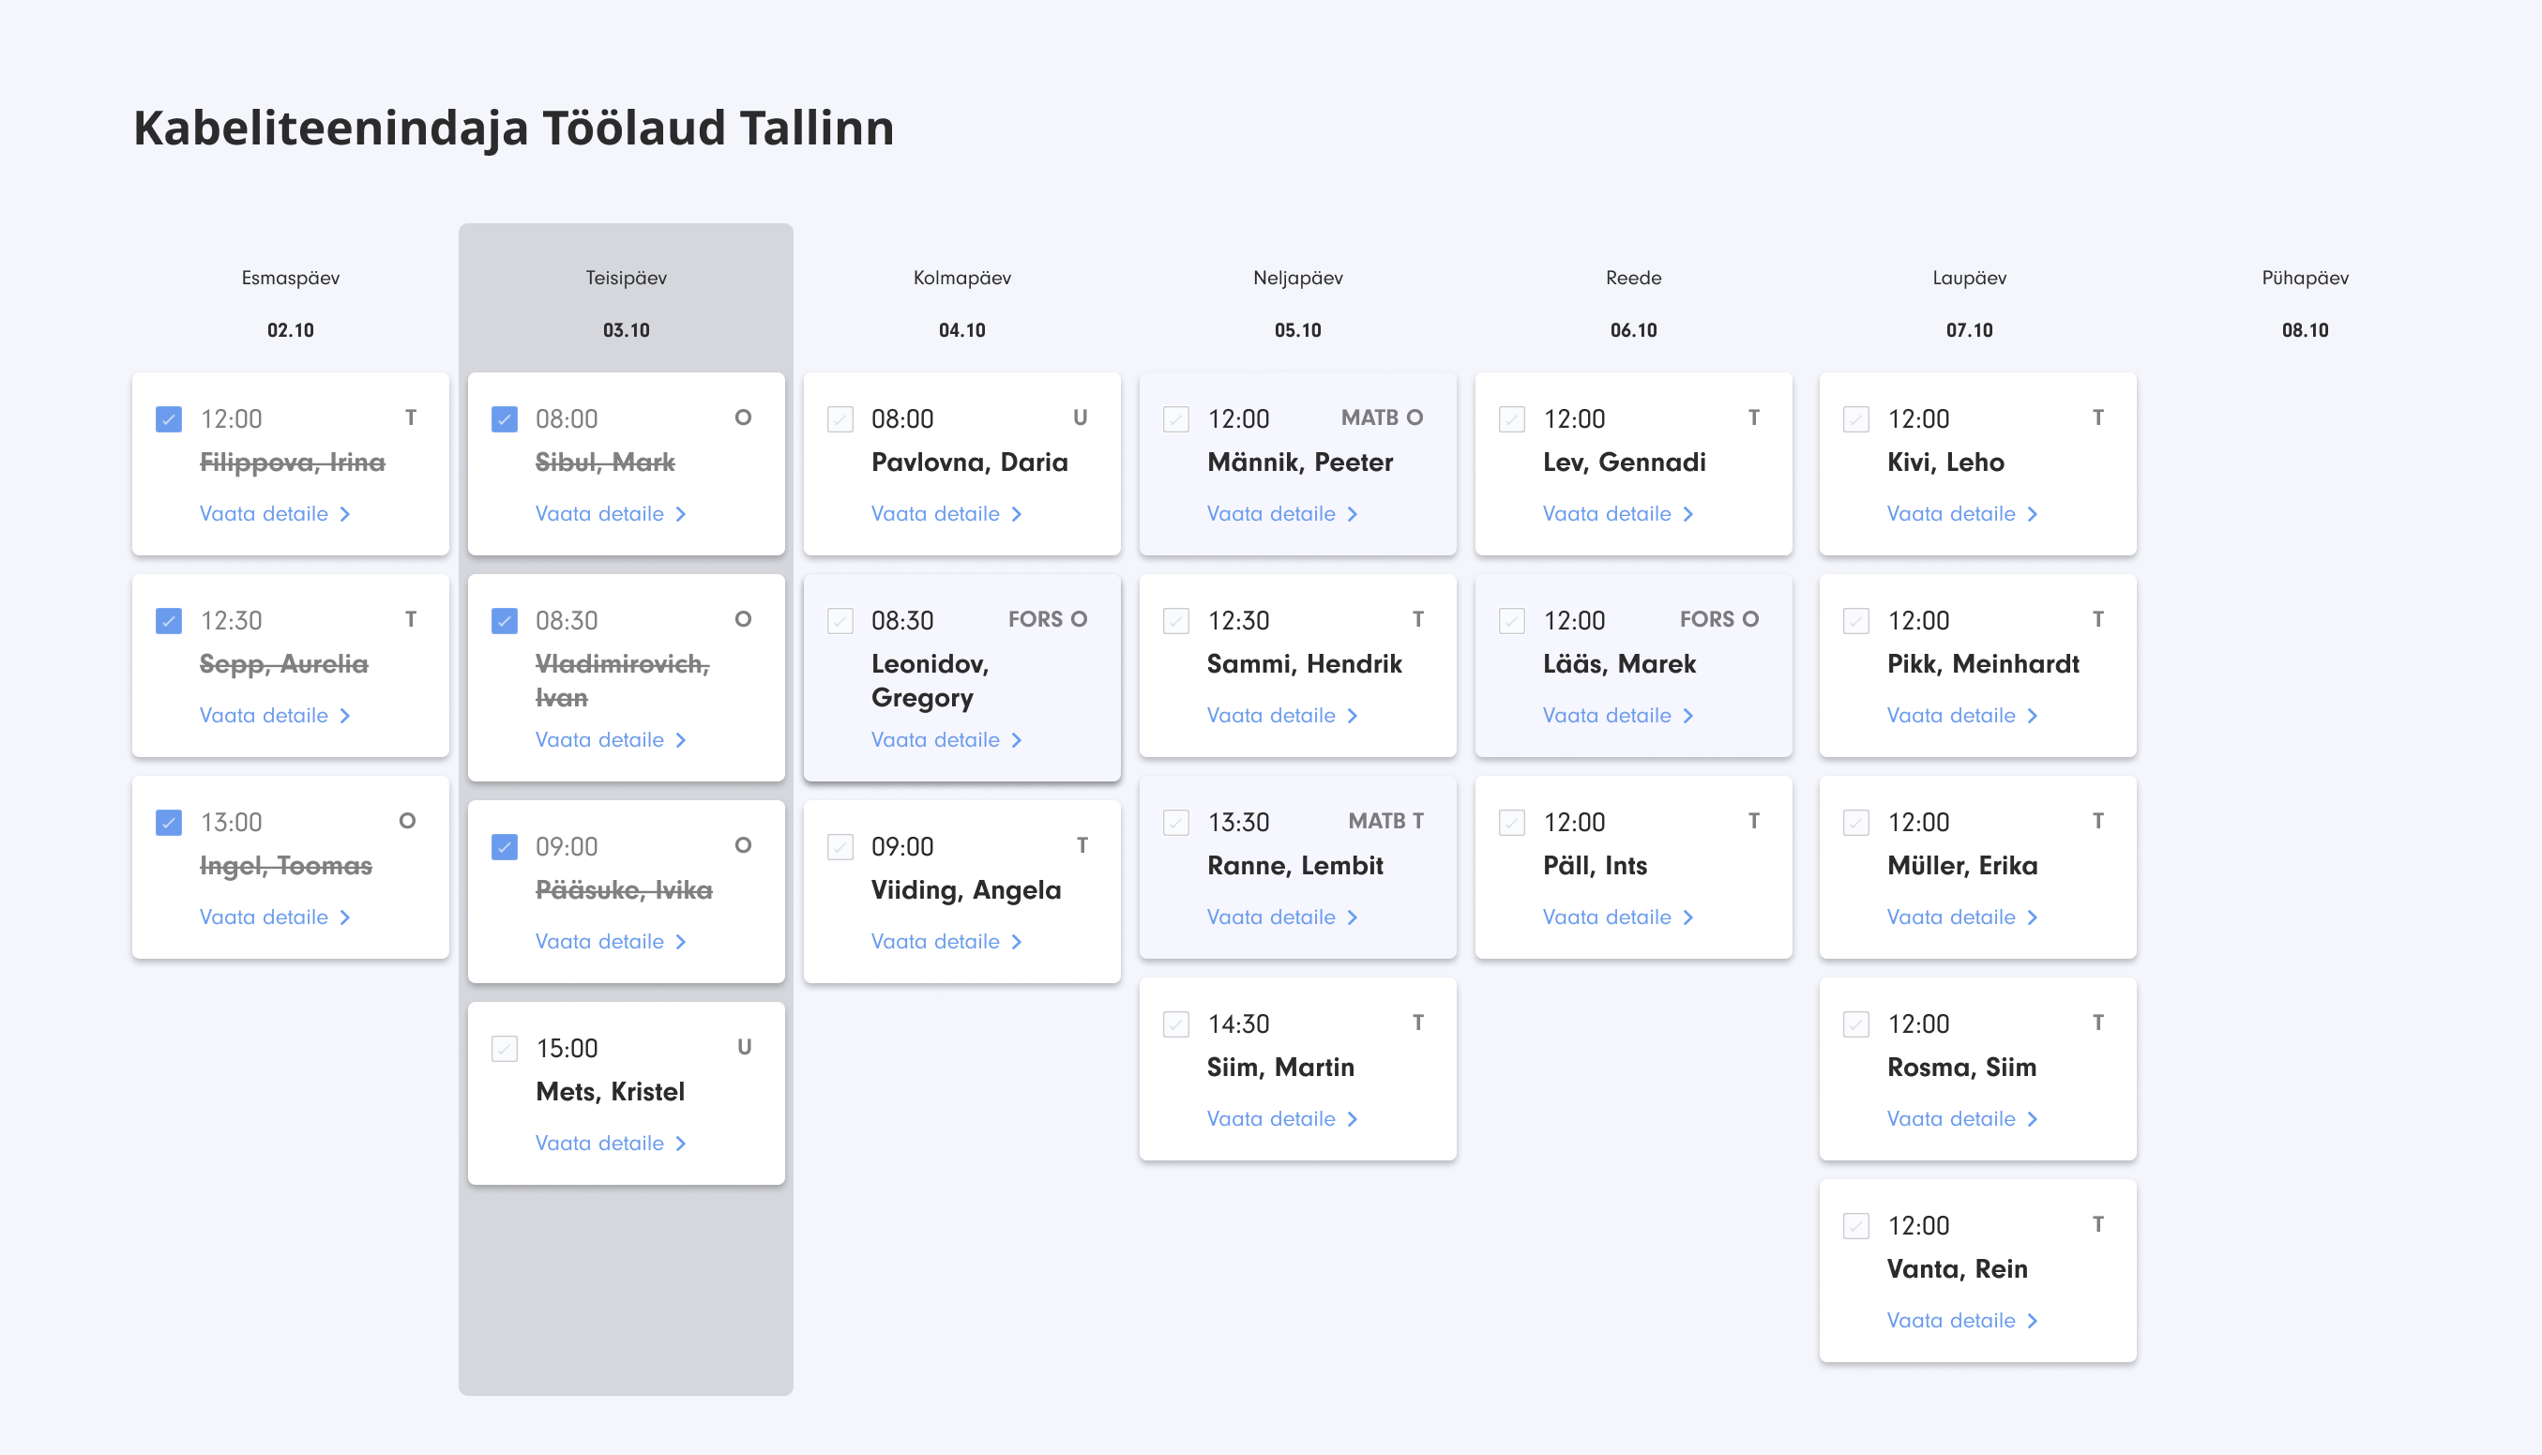
Task: Click the Rosma, Siim appointment name
Action: [1960, 1068]
